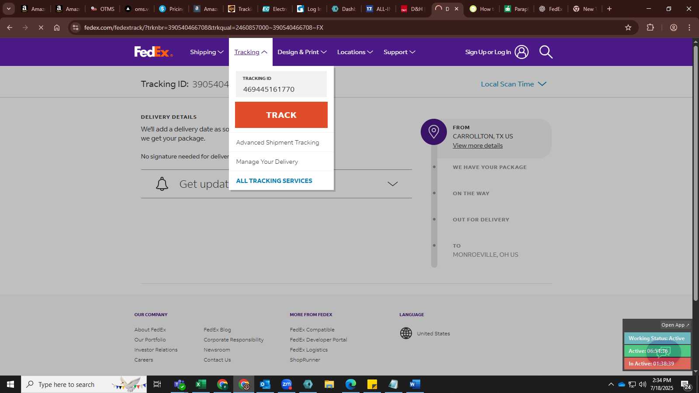Expand the Support menu

tap(399, 52)
